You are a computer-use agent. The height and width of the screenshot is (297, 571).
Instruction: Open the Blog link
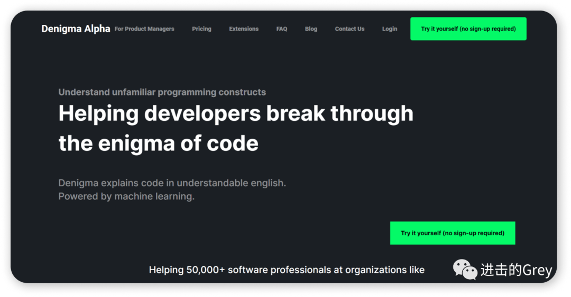(x=311, y=28)
